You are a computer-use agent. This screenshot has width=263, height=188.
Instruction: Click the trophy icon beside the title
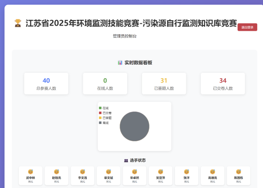pos(18,23)
